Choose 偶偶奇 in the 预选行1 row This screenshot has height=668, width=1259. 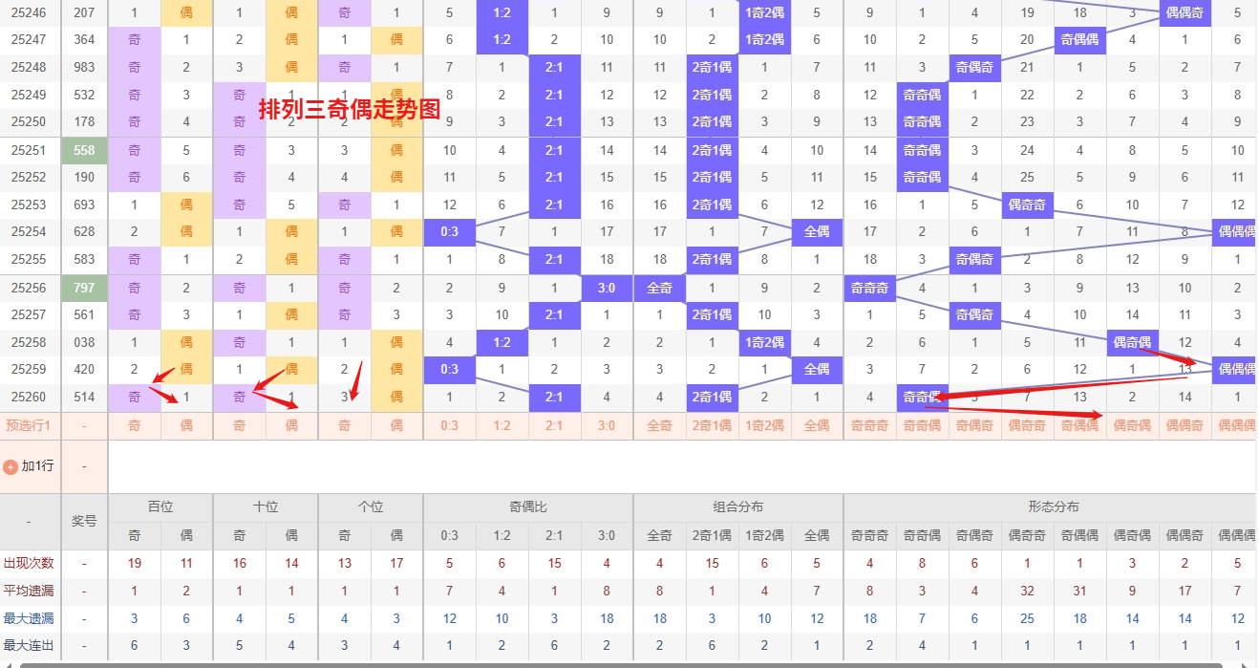(x=1184, y=425)
